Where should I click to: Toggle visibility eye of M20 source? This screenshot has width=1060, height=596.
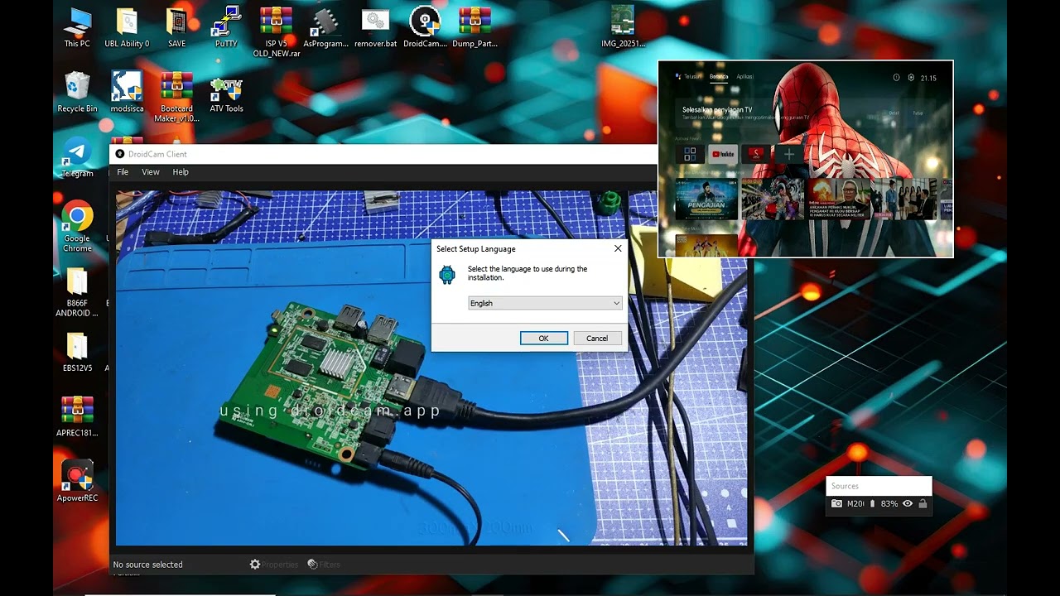pyautogui.click(x=908, y=503)
